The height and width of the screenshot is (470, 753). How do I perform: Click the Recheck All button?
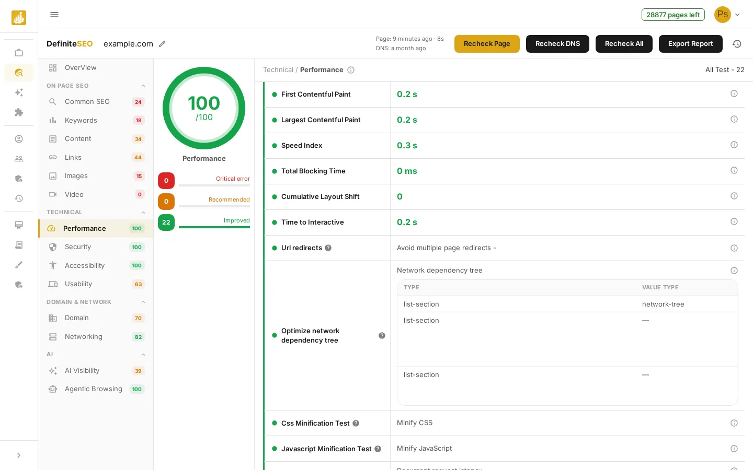tap(624, 44)
